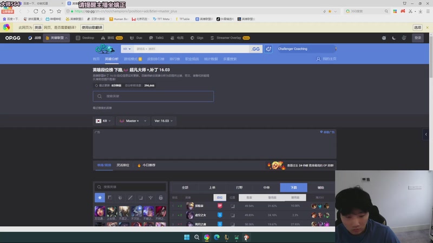Select the 上单 position tab
Screen dimensions: 433x243
[x=212, y=187]
